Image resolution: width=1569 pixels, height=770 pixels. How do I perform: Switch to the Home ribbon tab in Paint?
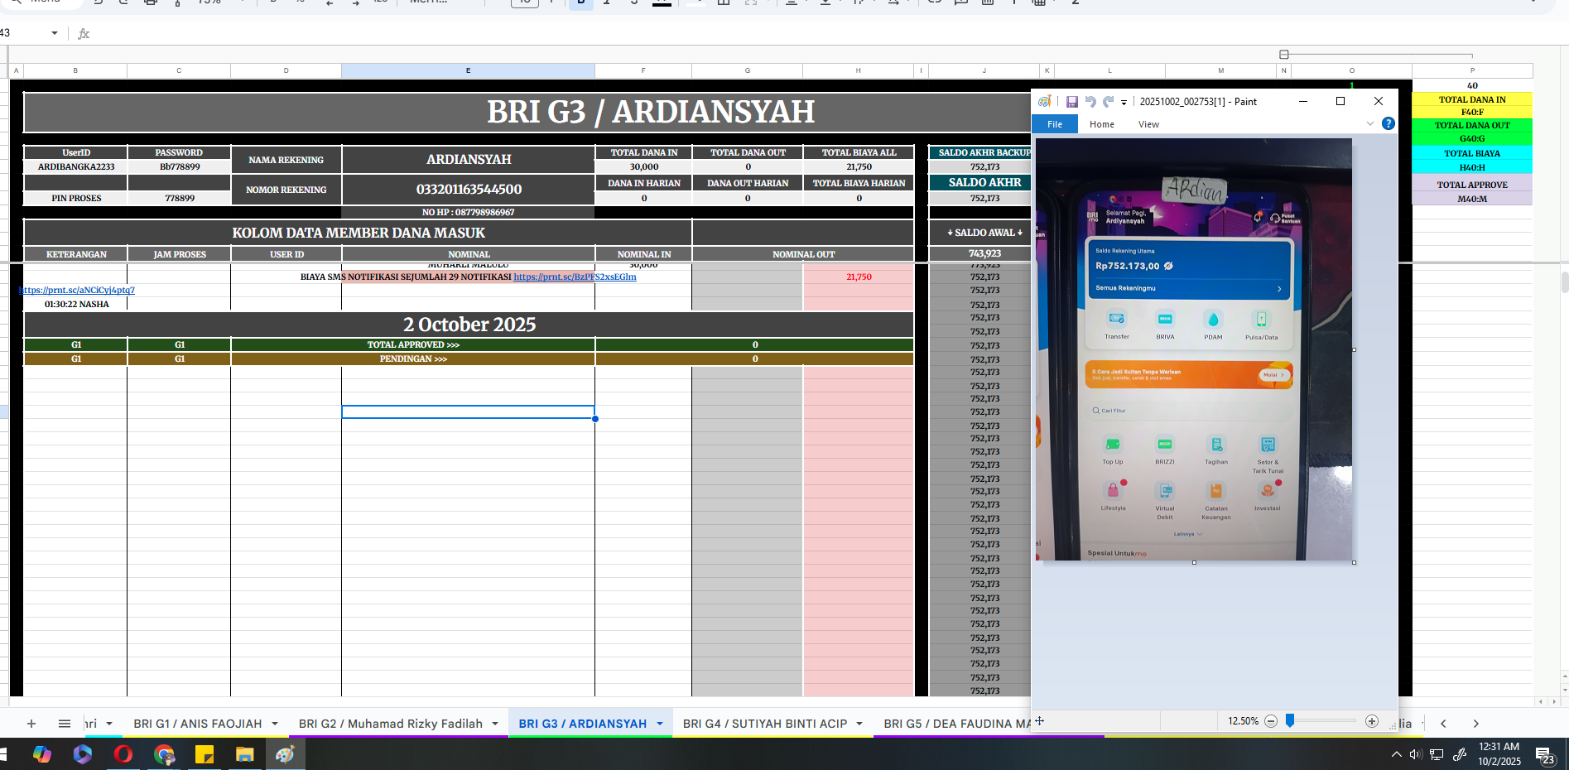pos(1102,124)
